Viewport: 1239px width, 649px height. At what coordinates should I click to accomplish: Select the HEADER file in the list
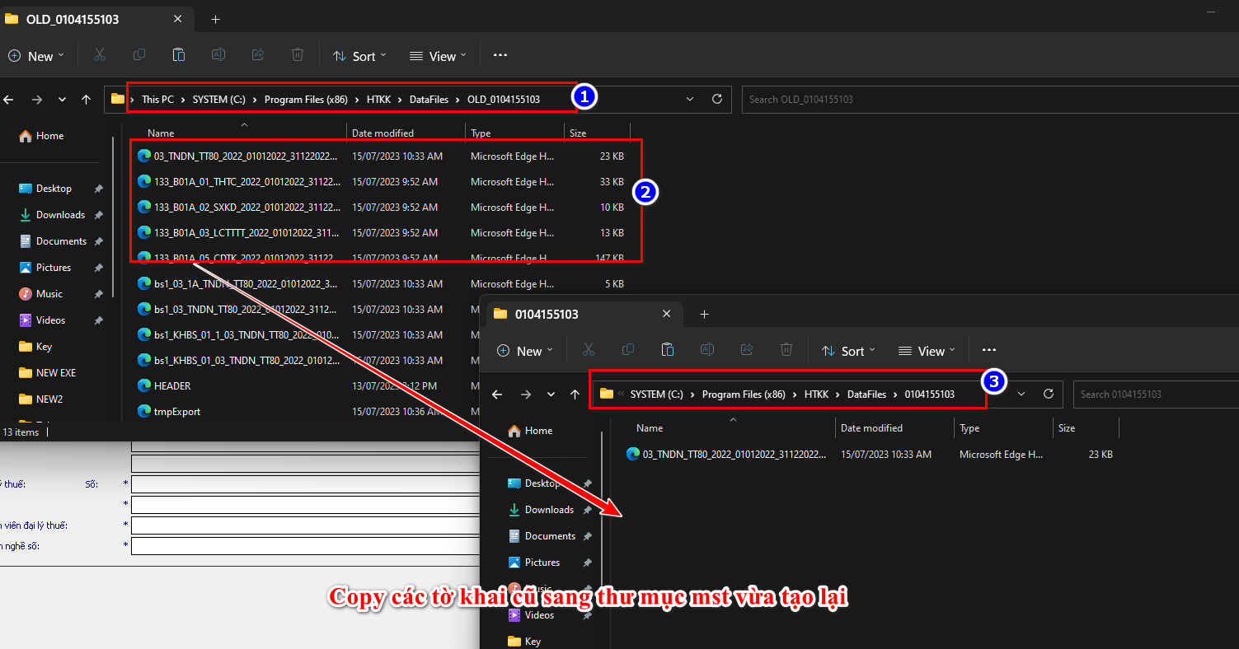point(172,386)
